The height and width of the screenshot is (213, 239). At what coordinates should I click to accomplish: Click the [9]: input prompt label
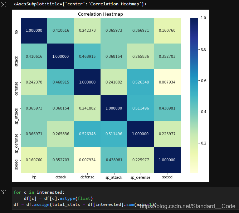point(4,192)
